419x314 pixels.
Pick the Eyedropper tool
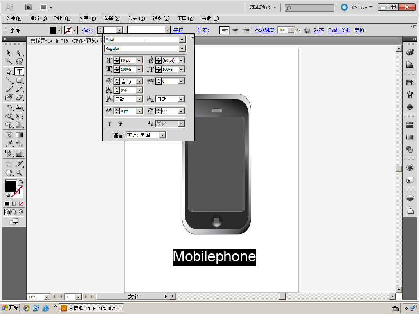click(x=9, y=144)
